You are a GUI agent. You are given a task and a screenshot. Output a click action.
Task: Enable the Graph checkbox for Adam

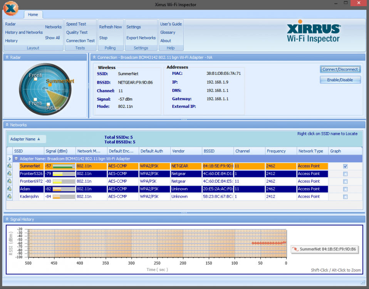coord(345,189)
